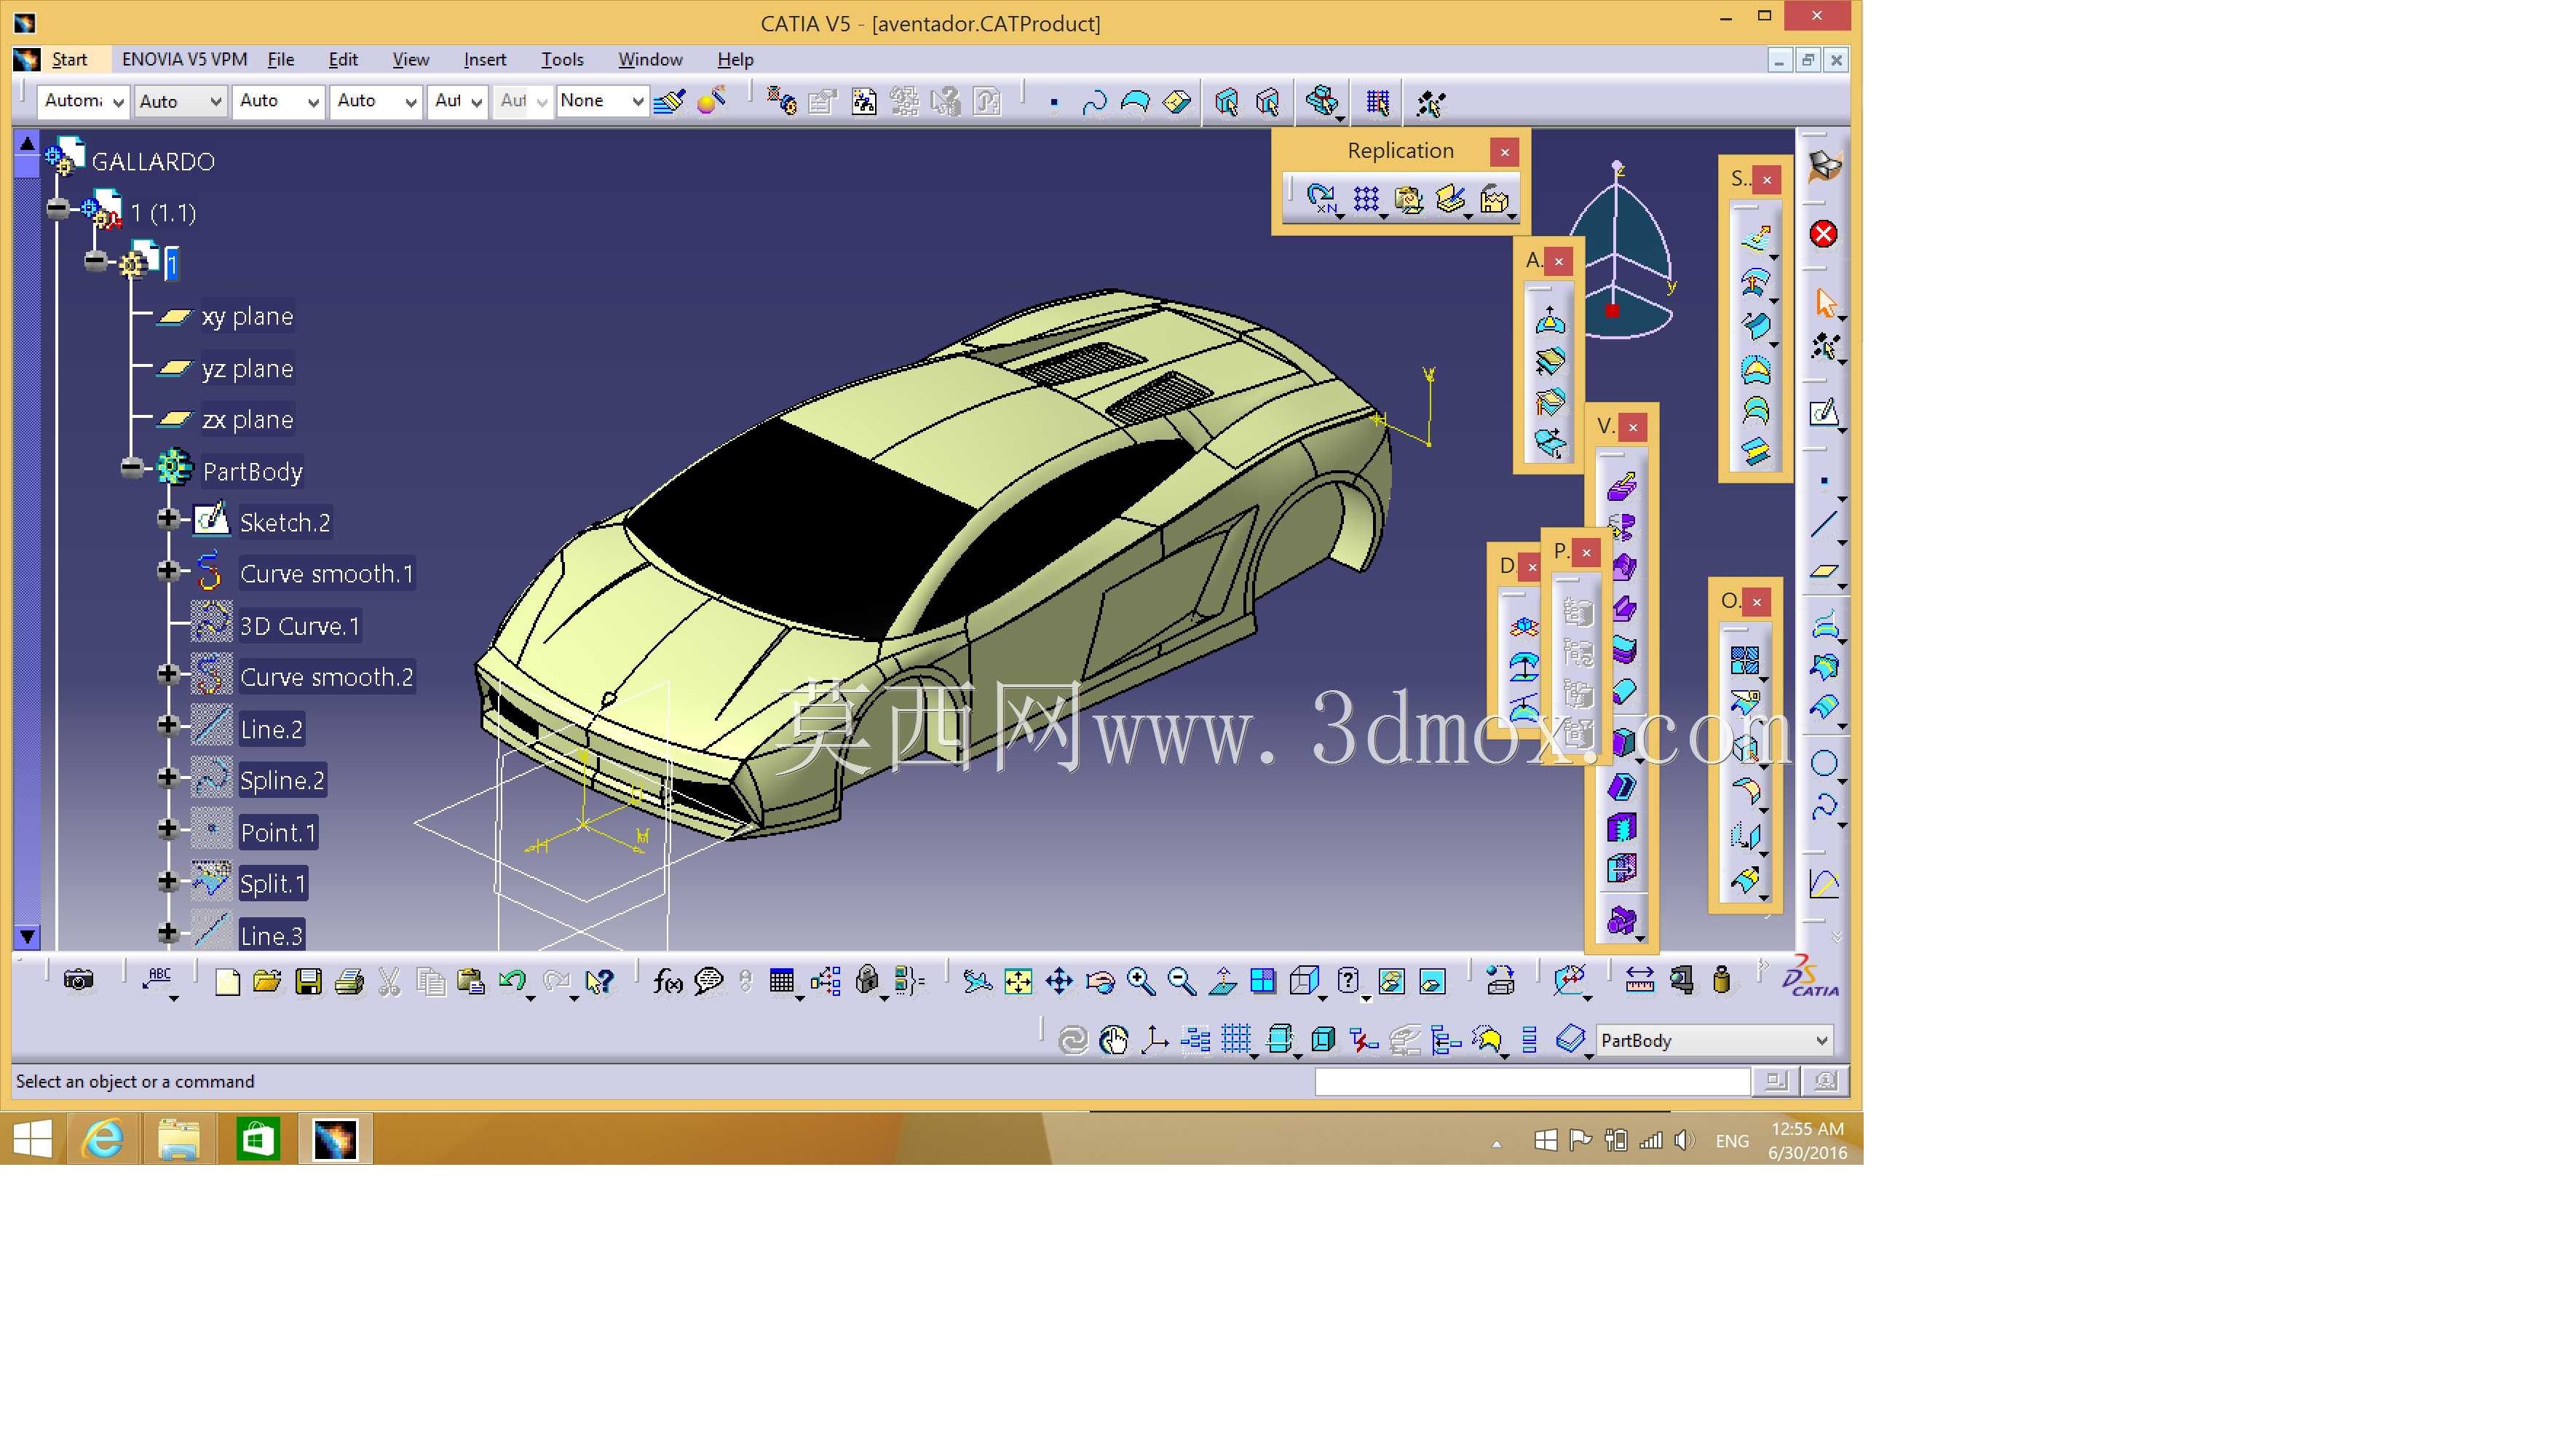
Task: Expand the Split.1 tree node
Action: pyautogui.click(x=168, y=881)
